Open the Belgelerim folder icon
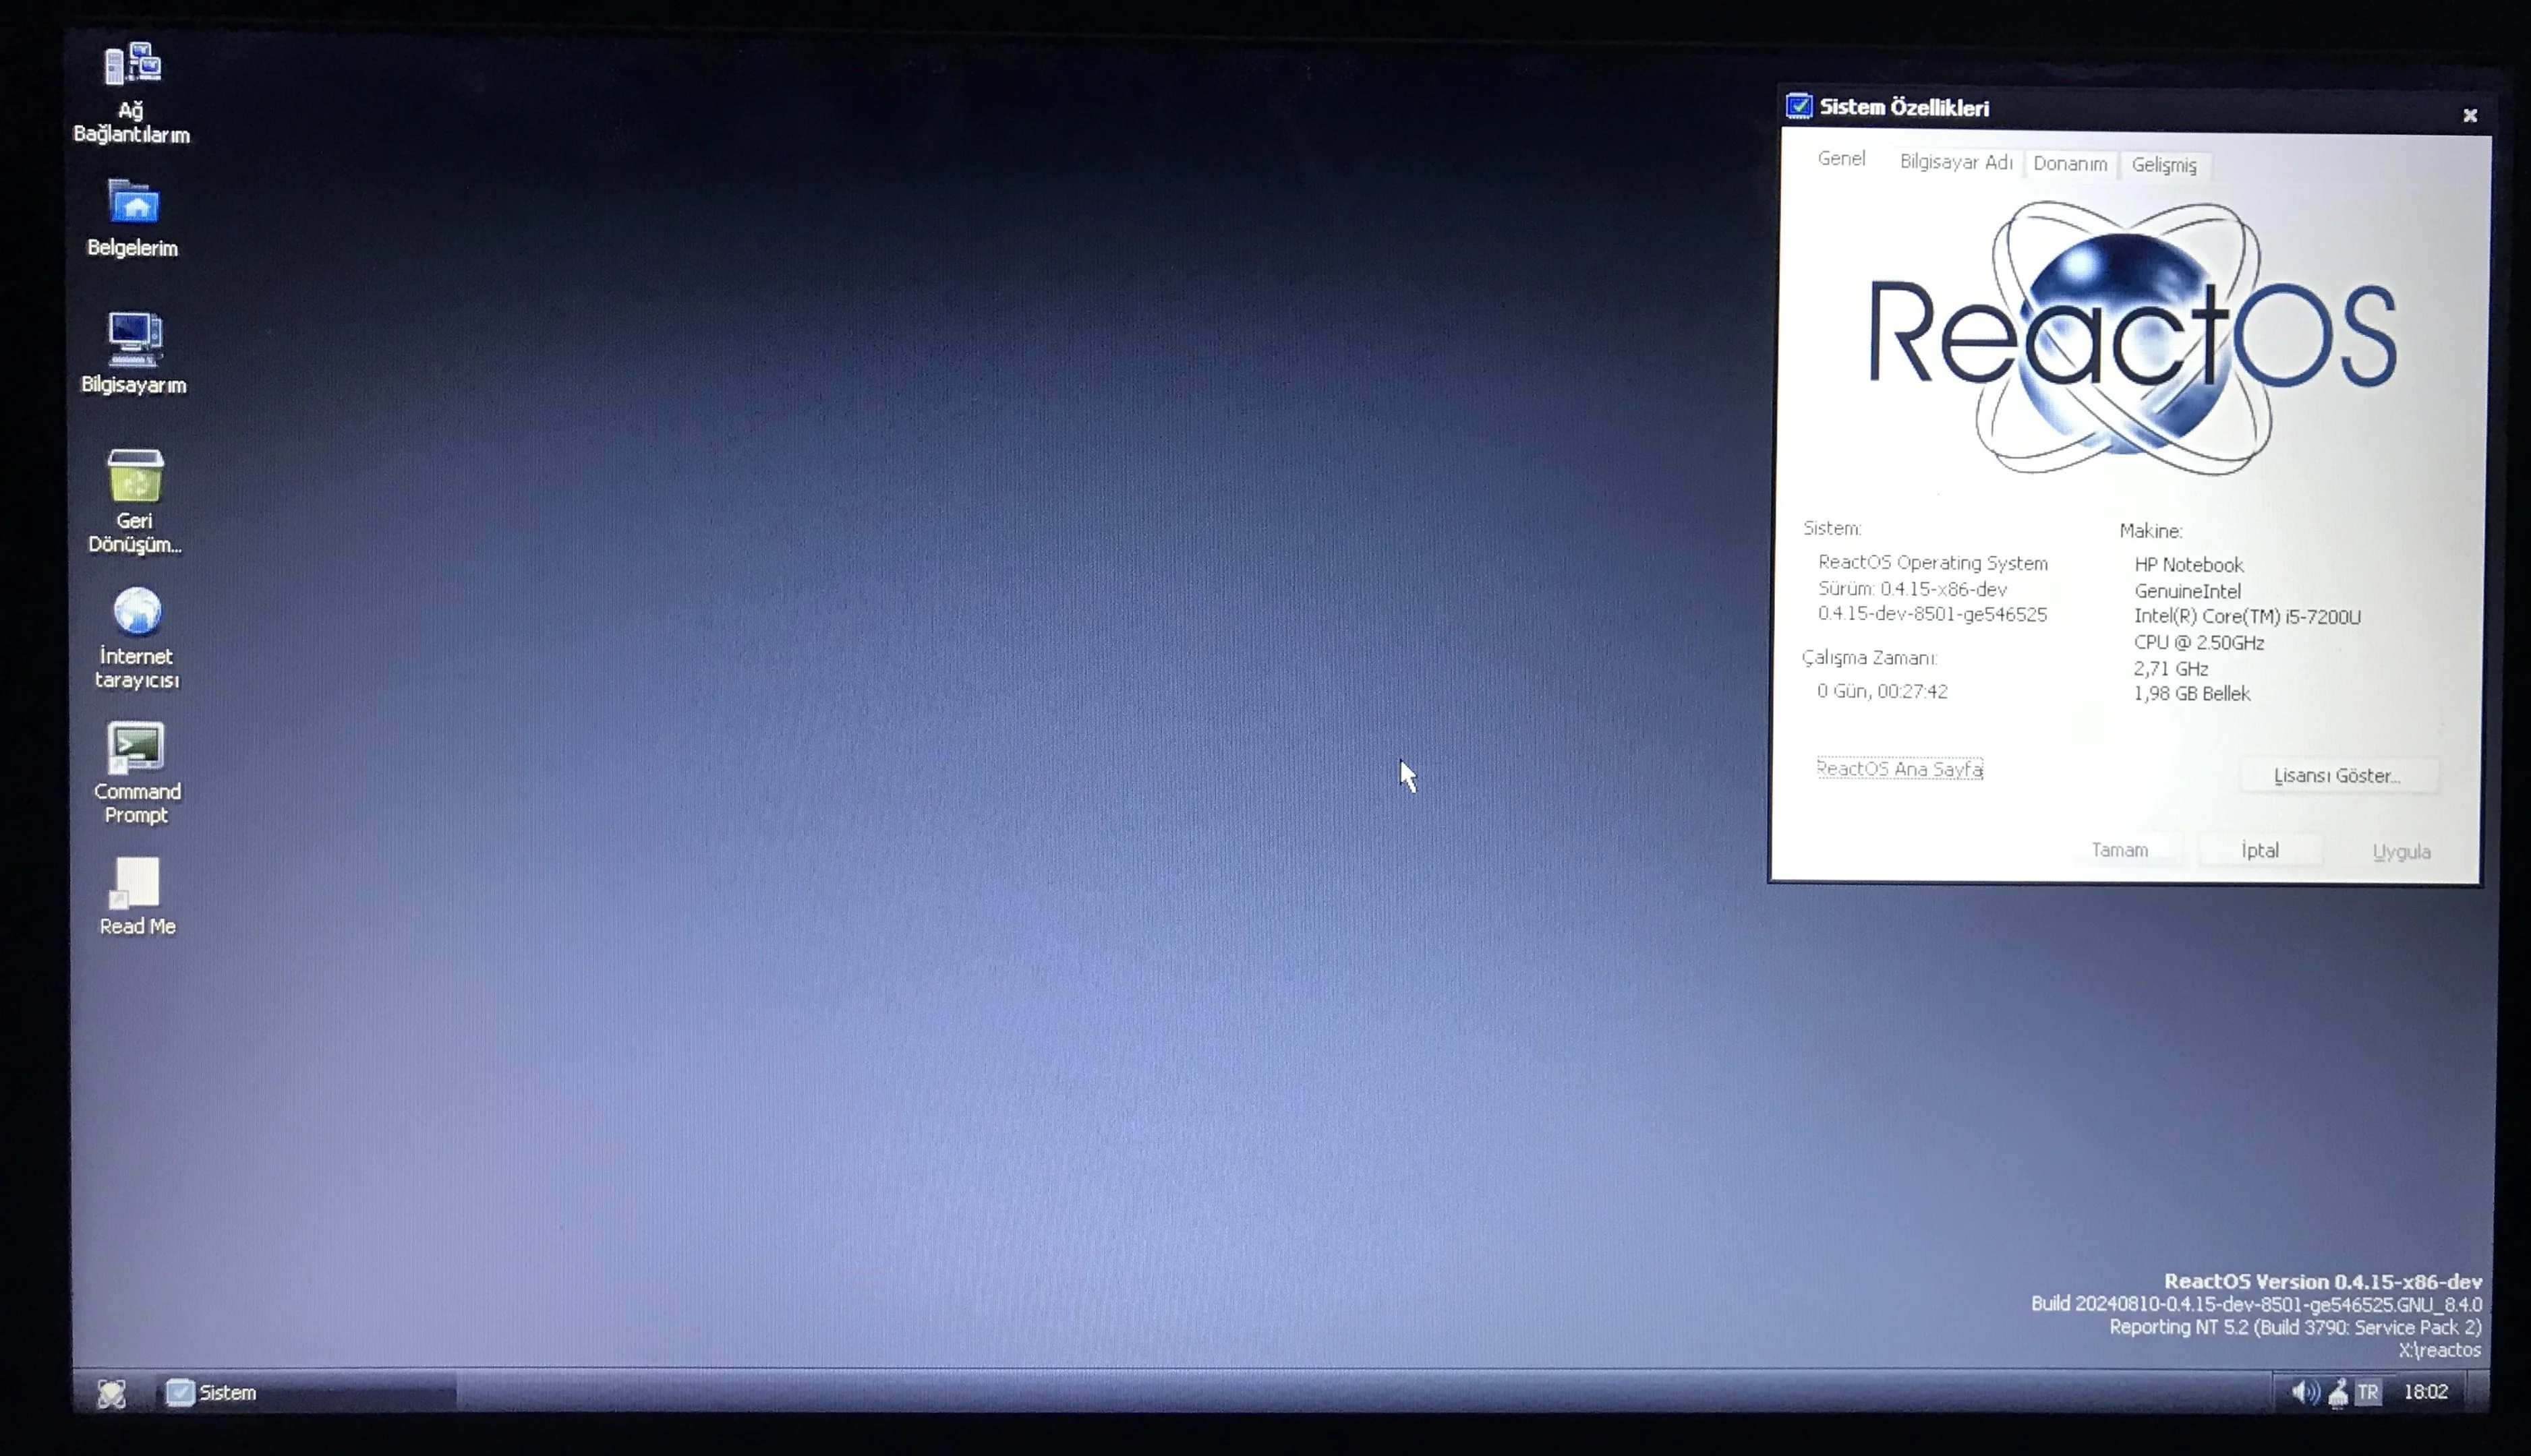 [133, 218]
